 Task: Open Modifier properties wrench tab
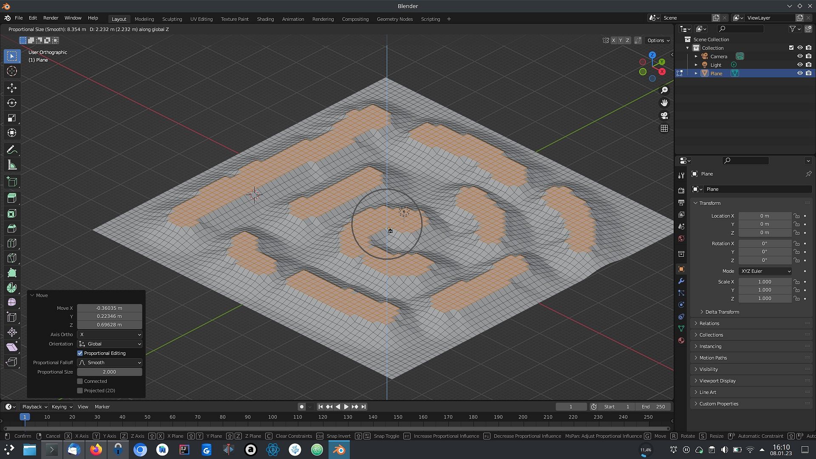point(681,281)
